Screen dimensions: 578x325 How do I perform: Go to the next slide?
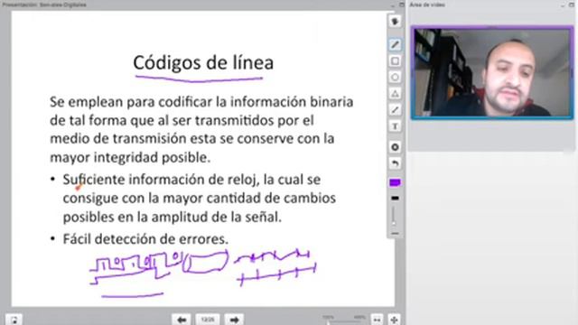pos(234,320)
